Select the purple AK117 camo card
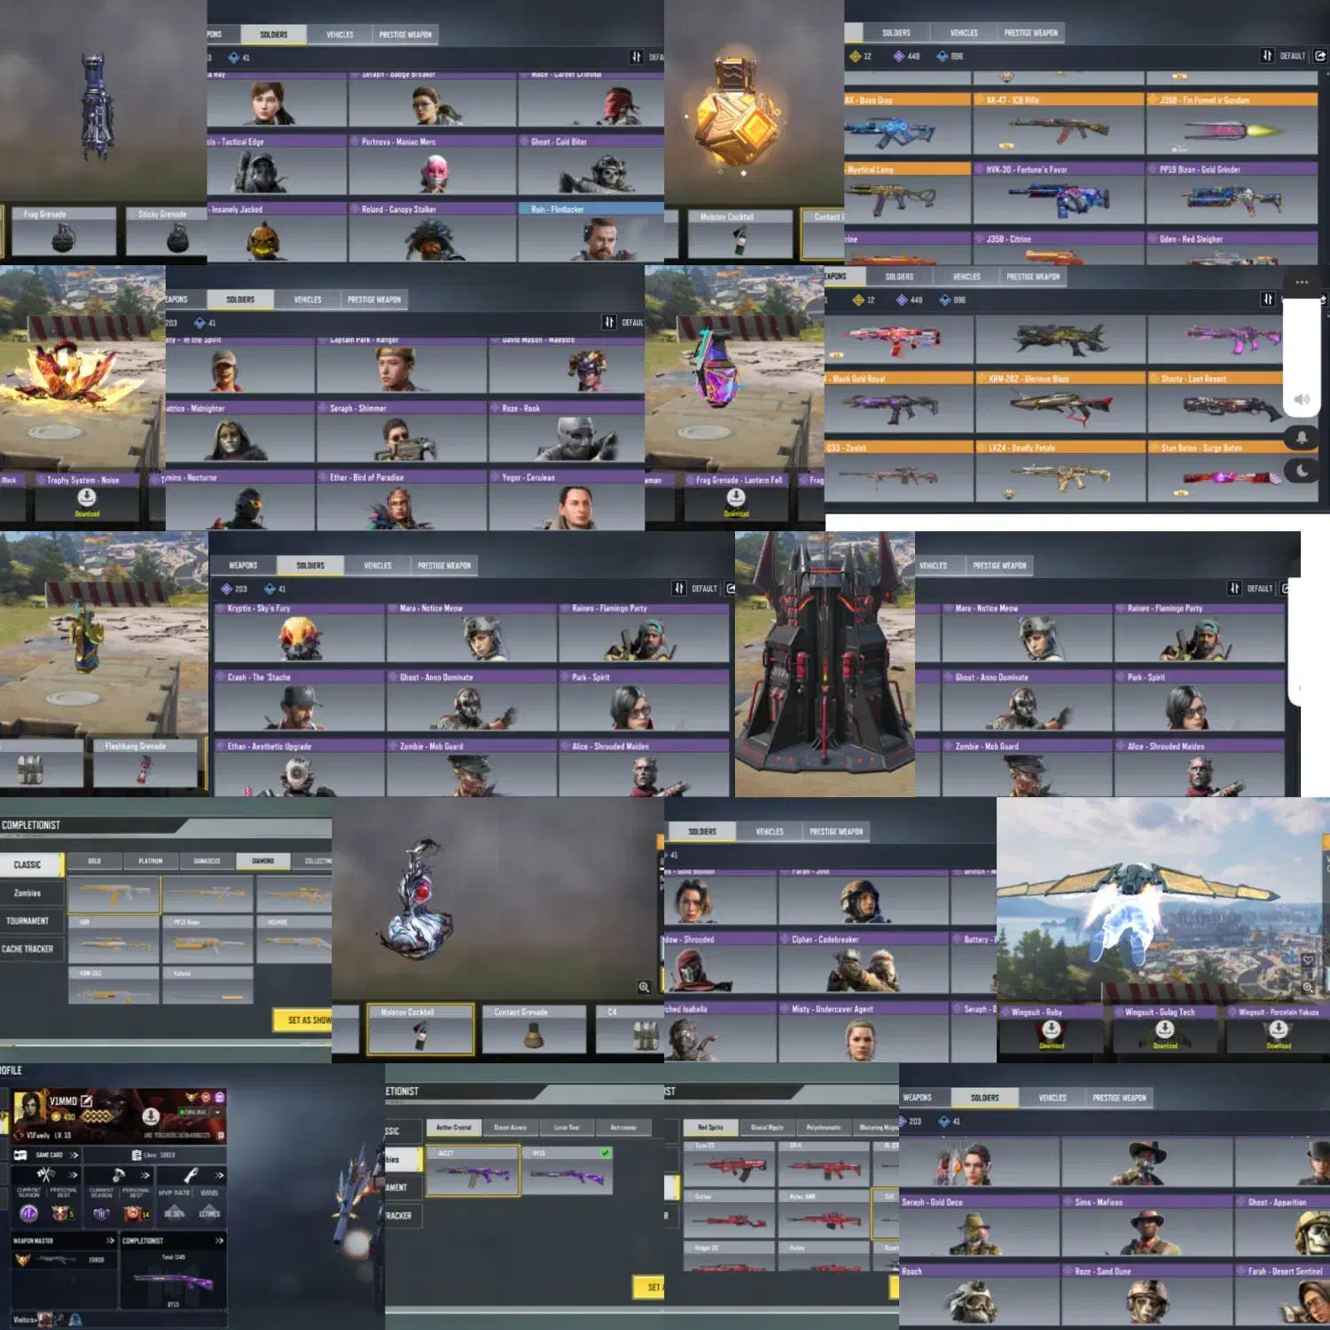This screenshot has height=1330, width=1330. pos(473,1171)
